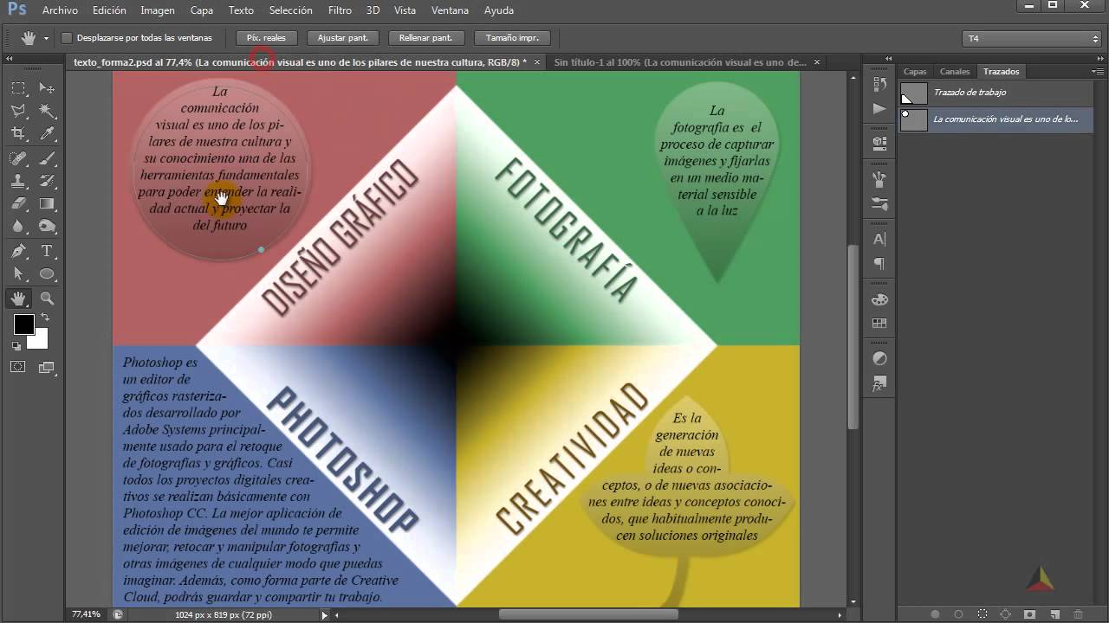Enable Desplazarse por todas las ventanas checkbox

tap(67, 38)
